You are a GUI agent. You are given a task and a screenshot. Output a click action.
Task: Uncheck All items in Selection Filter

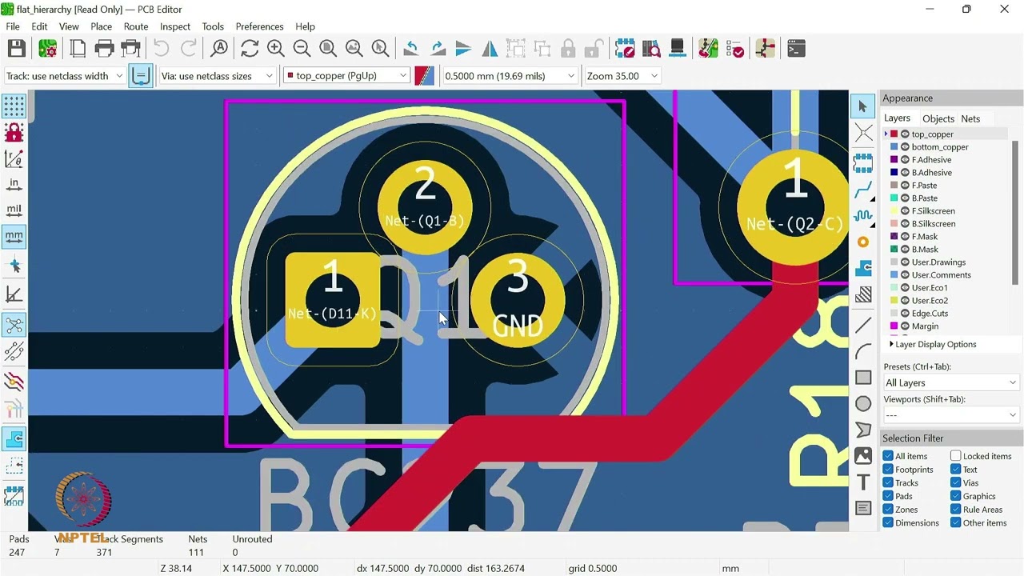pyautogui.click(x=888, y=456)
